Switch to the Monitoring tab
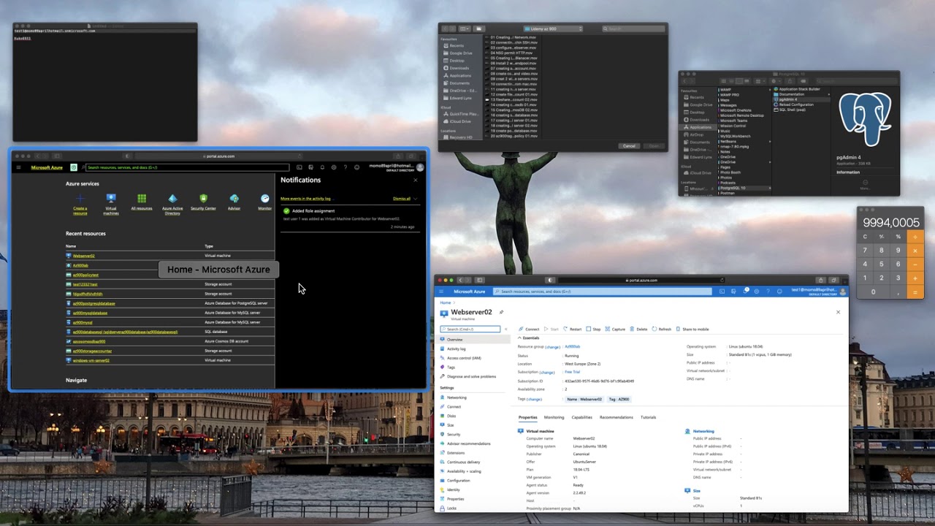This screenshot has height=526, width=935. (554, 417)
